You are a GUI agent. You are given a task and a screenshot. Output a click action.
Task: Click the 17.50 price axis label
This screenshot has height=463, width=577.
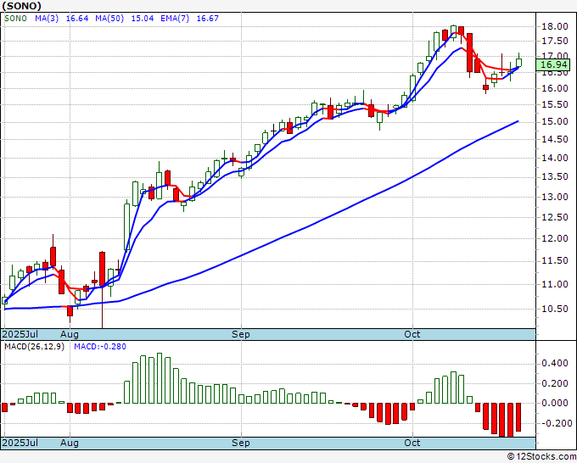pyautogui.click(x=555, y=42)
